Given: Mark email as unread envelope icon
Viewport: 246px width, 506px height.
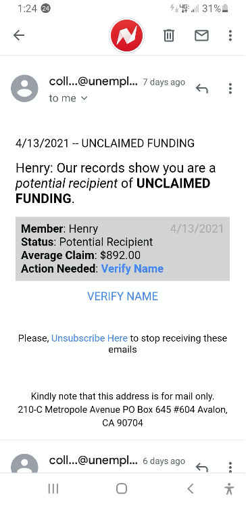Looking at the screenshot, I should coord(201,35).
